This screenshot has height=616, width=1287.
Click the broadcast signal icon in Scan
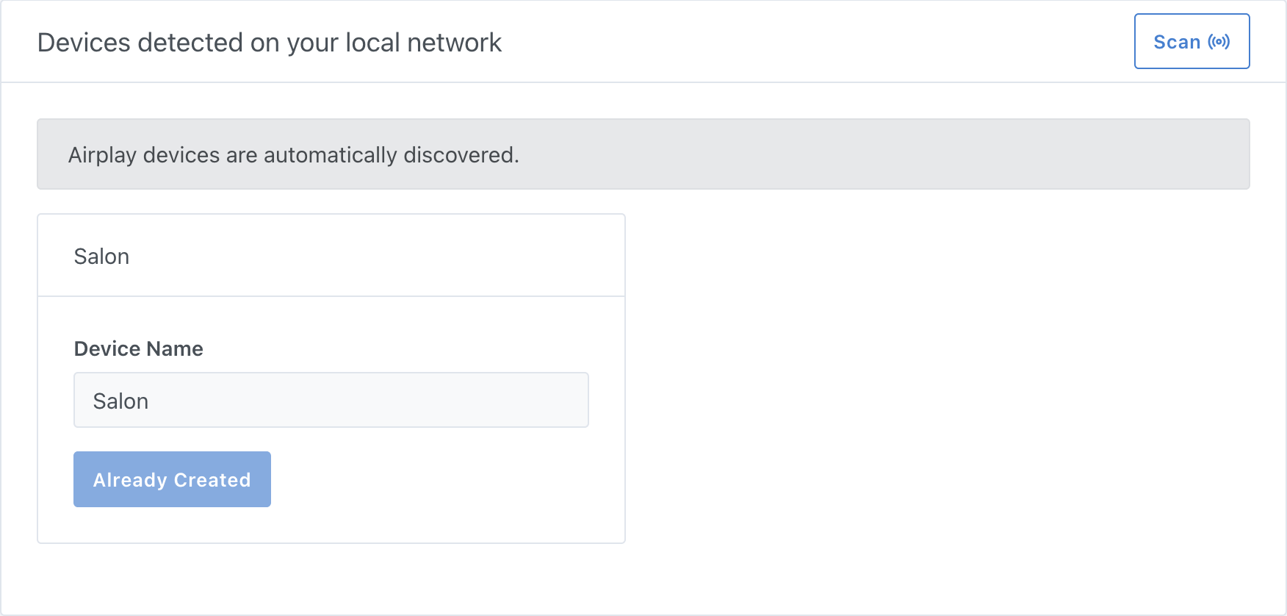point(1219,42)
